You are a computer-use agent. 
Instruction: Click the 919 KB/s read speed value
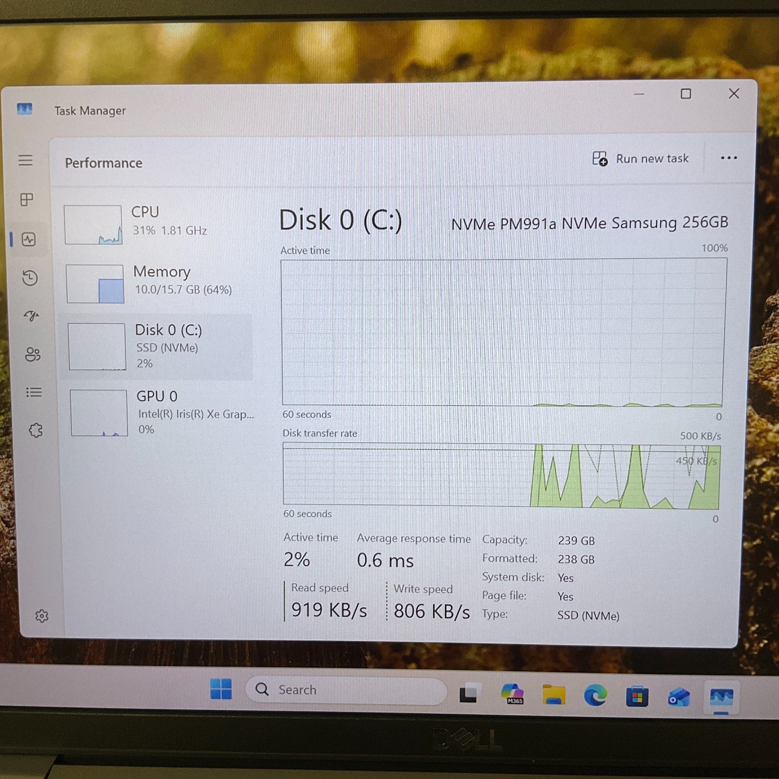pos(329,610)
